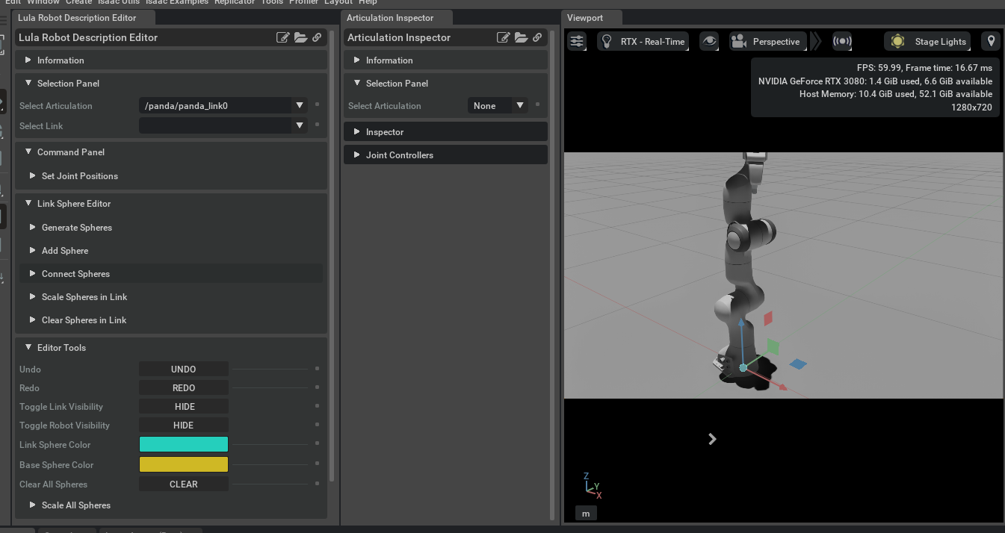Screen dimensions: 1005x533
Task: Expand Clear Spheres in Link
Action: (x=173, y=320)
